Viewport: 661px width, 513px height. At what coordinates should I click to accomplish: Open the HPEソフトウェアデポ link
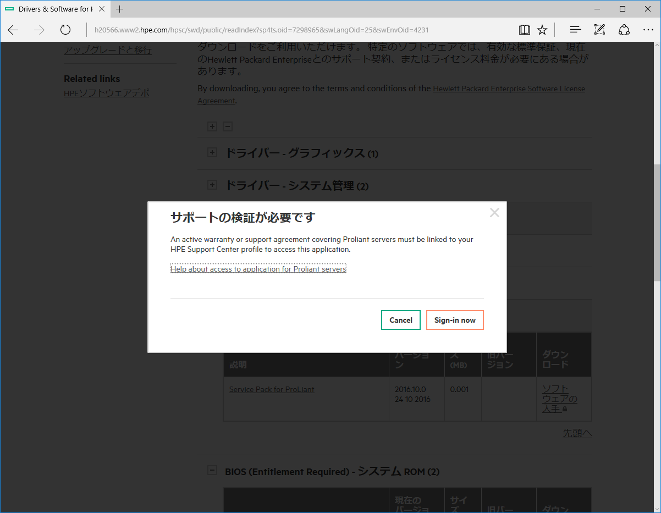tap(106, 93)
